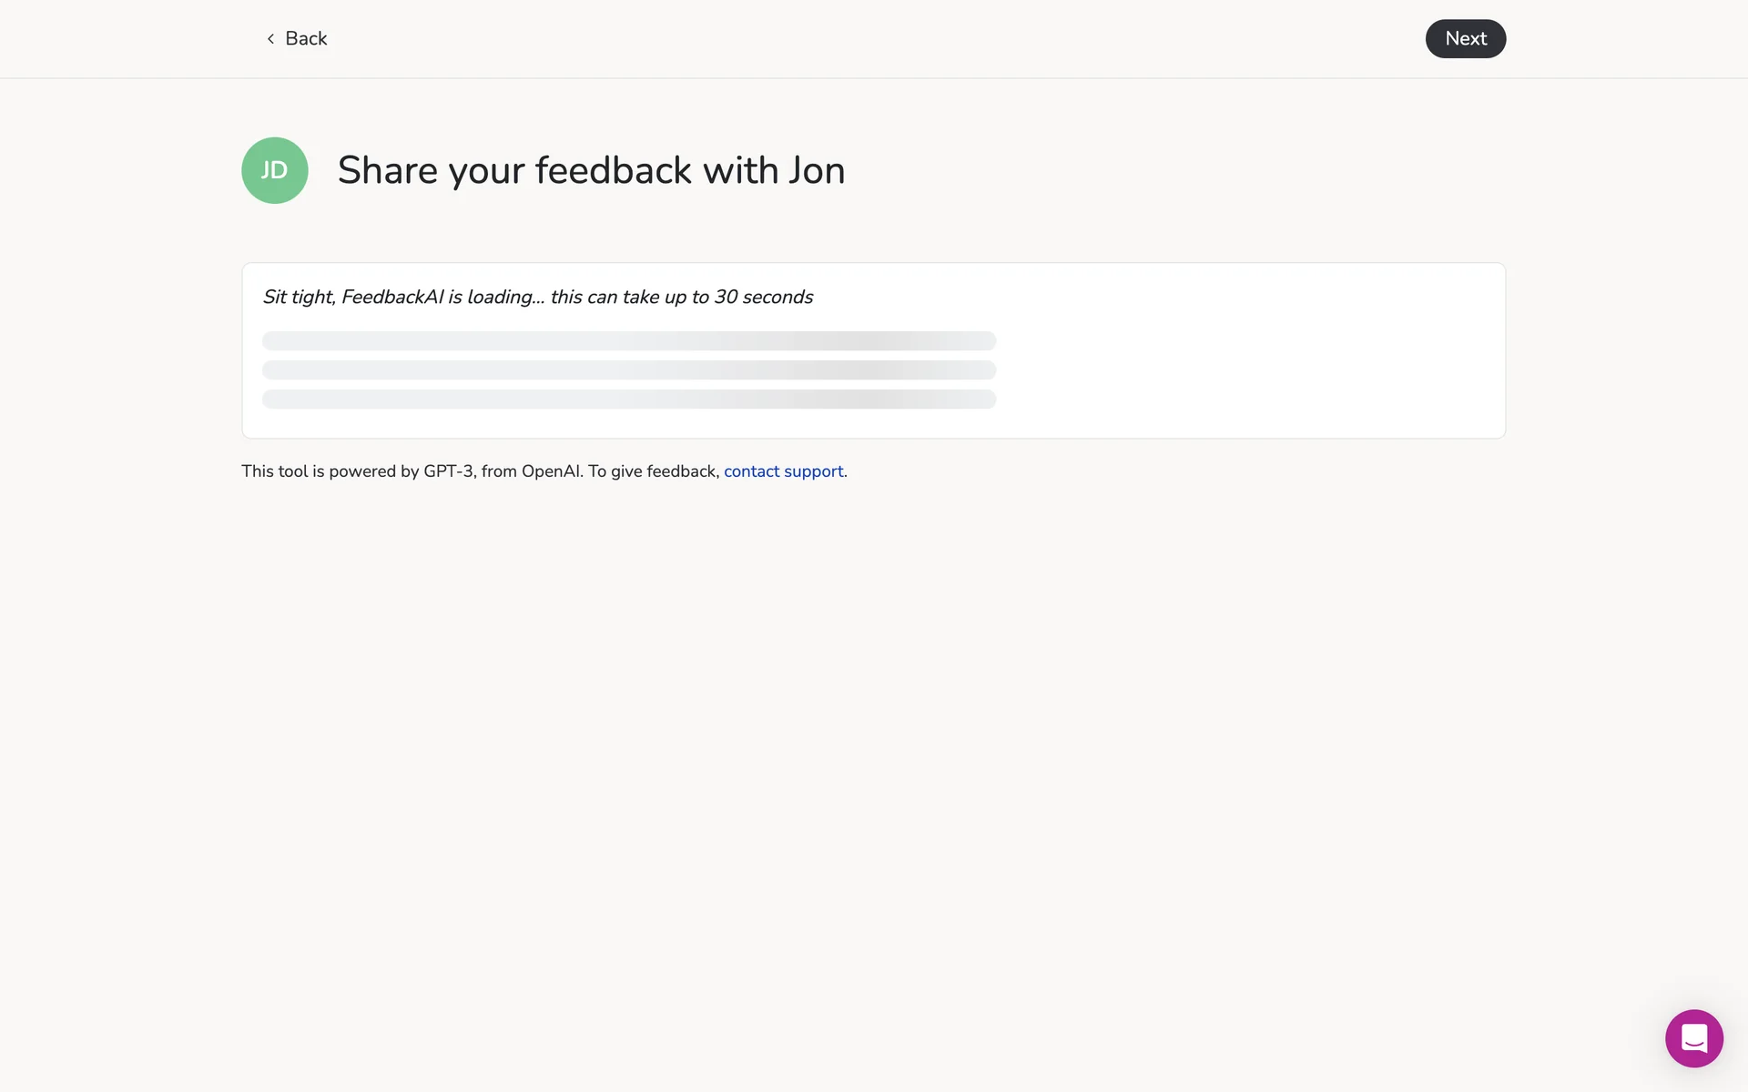Image resolution: width=1748 pixels, height=1092 pixels.
Task: Click the second loading skeleton bar
Action: (628, 369)
